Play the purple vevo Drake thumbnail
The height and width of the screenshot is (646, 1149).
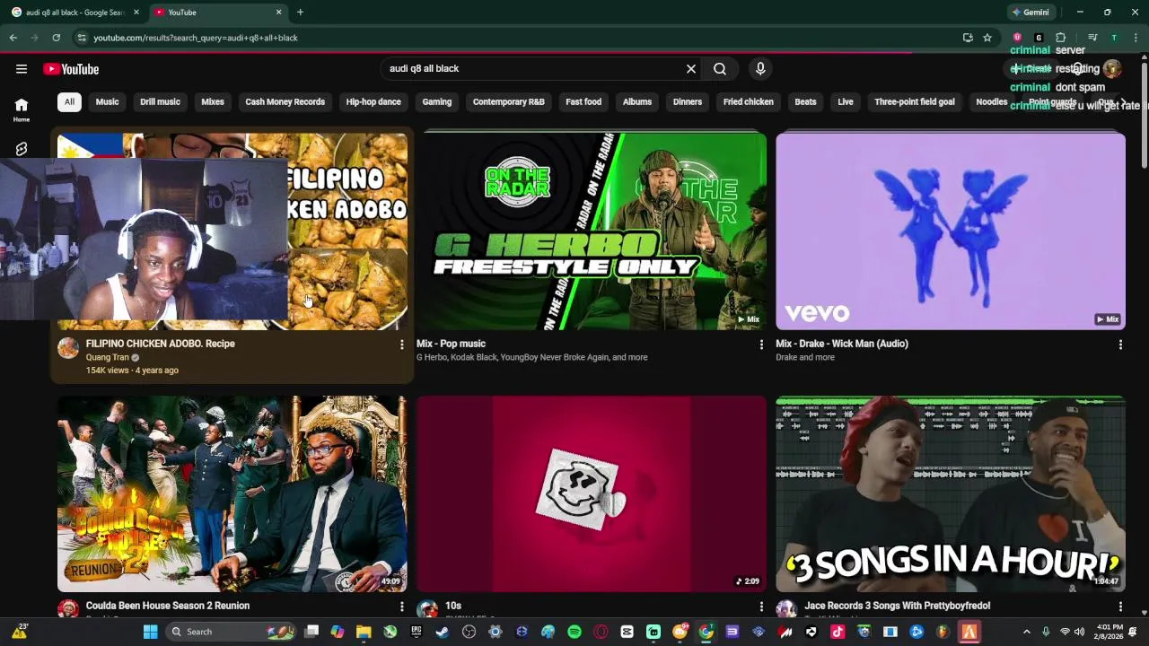pyautogui.click(x=951, y=231)
